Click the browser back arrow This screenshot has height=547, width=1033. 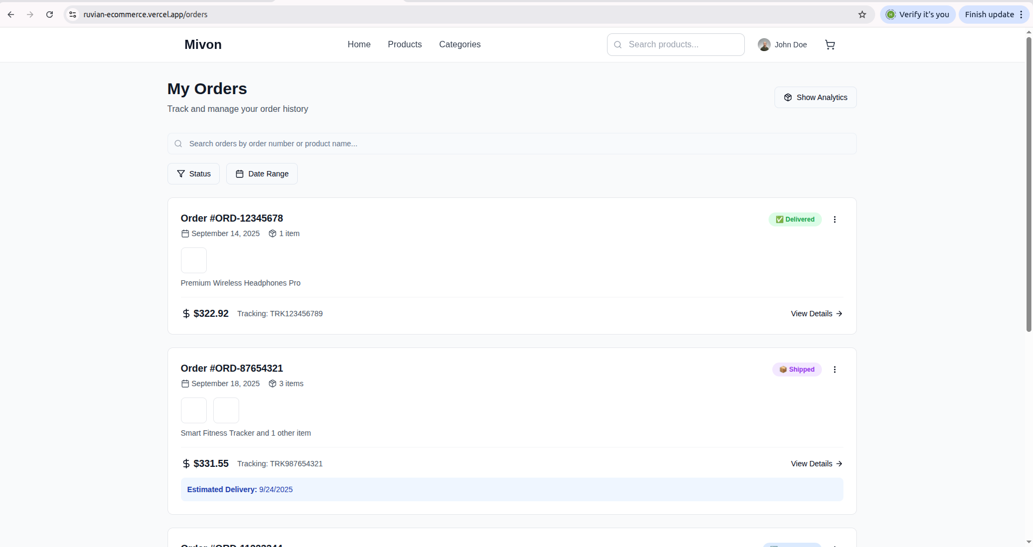11,15
